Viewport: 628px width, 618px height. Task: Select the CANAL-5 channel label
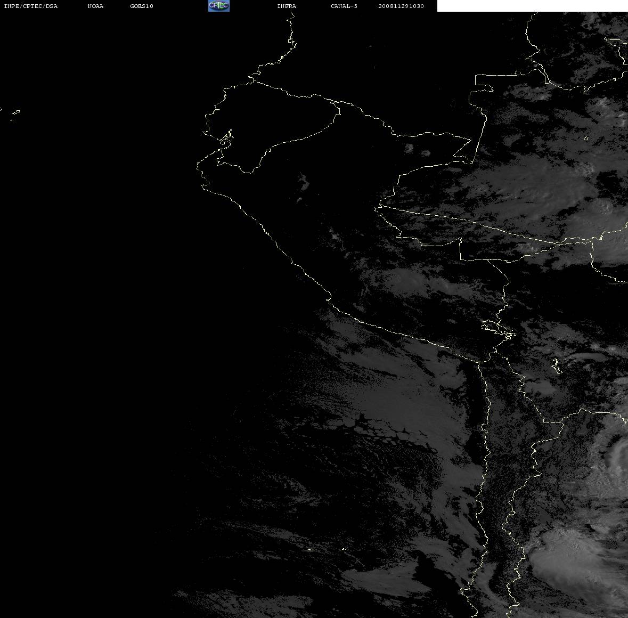pyautogui.click(x=344, y=6)
